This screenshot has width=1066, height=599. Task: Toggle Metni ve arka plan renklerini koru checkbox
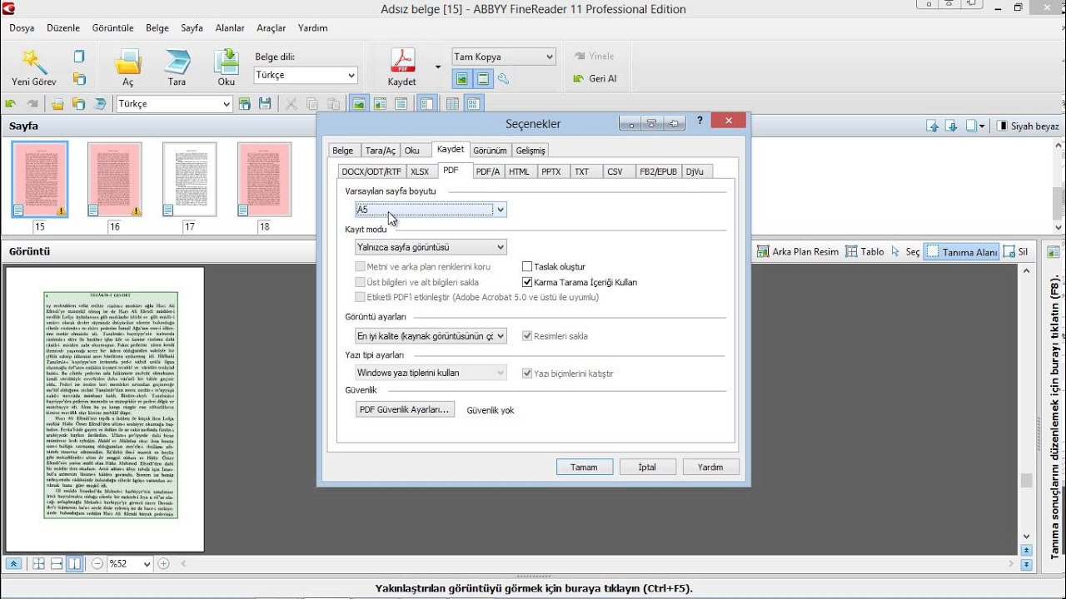361,267
